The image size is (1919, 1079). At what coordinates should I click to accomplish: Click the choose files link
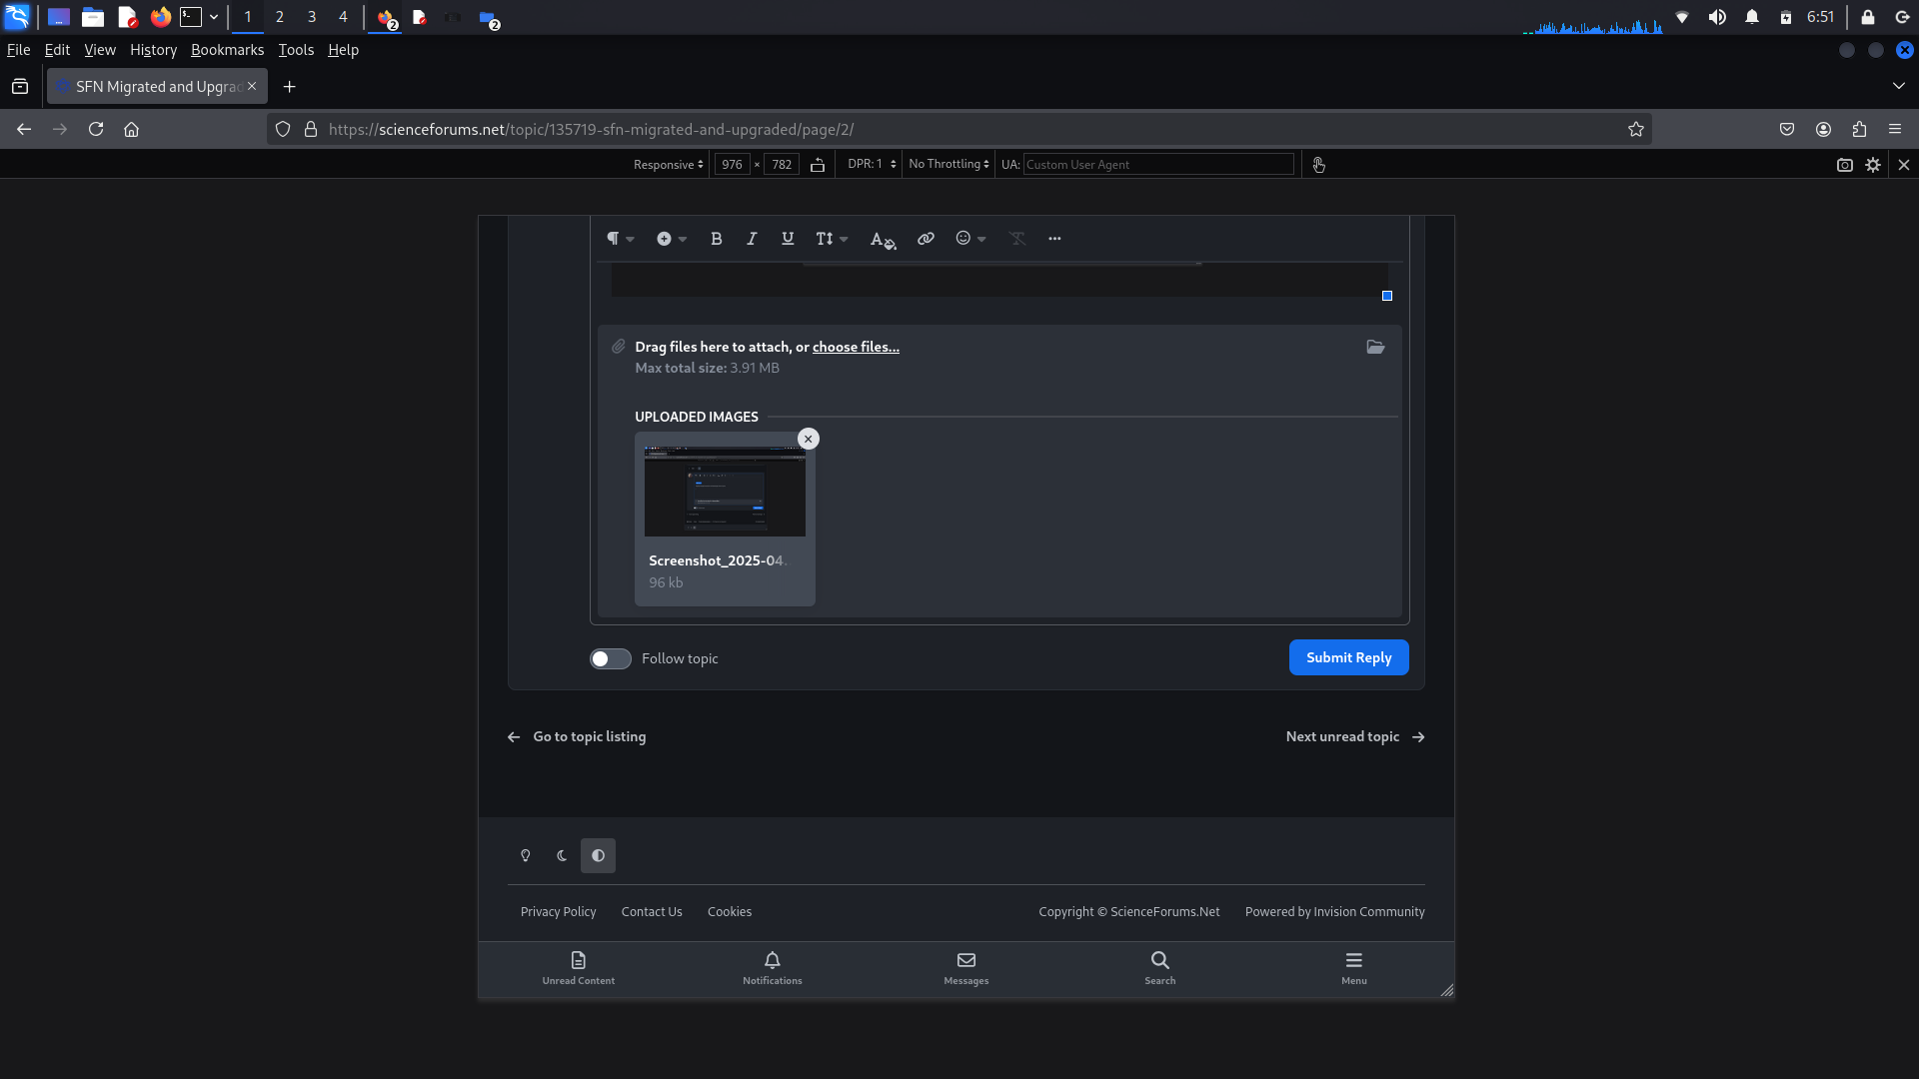(856, 347)
